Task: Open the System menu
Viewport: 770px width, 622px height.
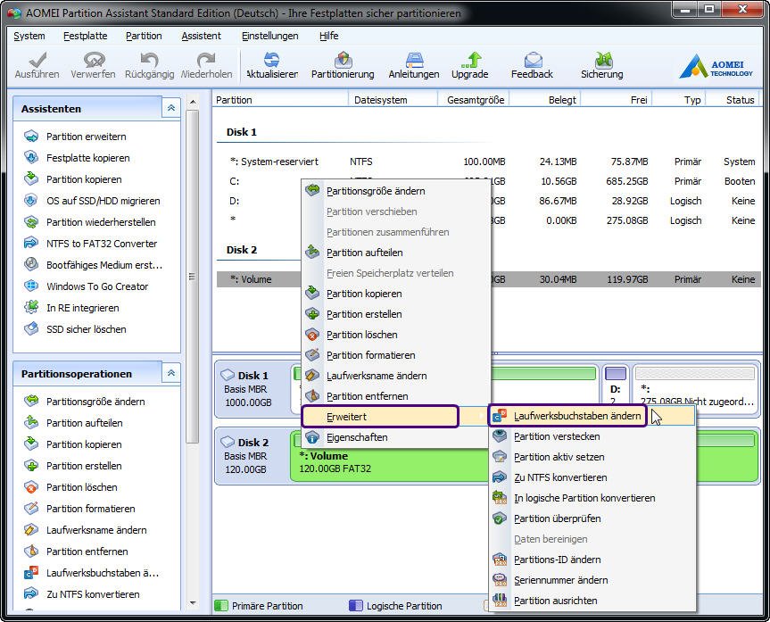Action: (29, 36)
